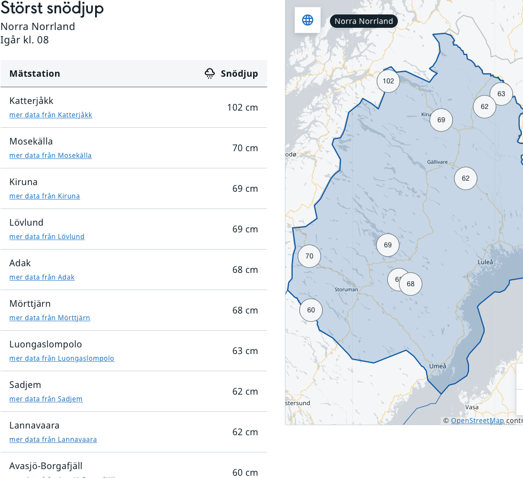Image resolution: width=523 pixels, height=478 pixels.
Task: Click the 69 marker next to Kiruna
Action: pos(441,120)
